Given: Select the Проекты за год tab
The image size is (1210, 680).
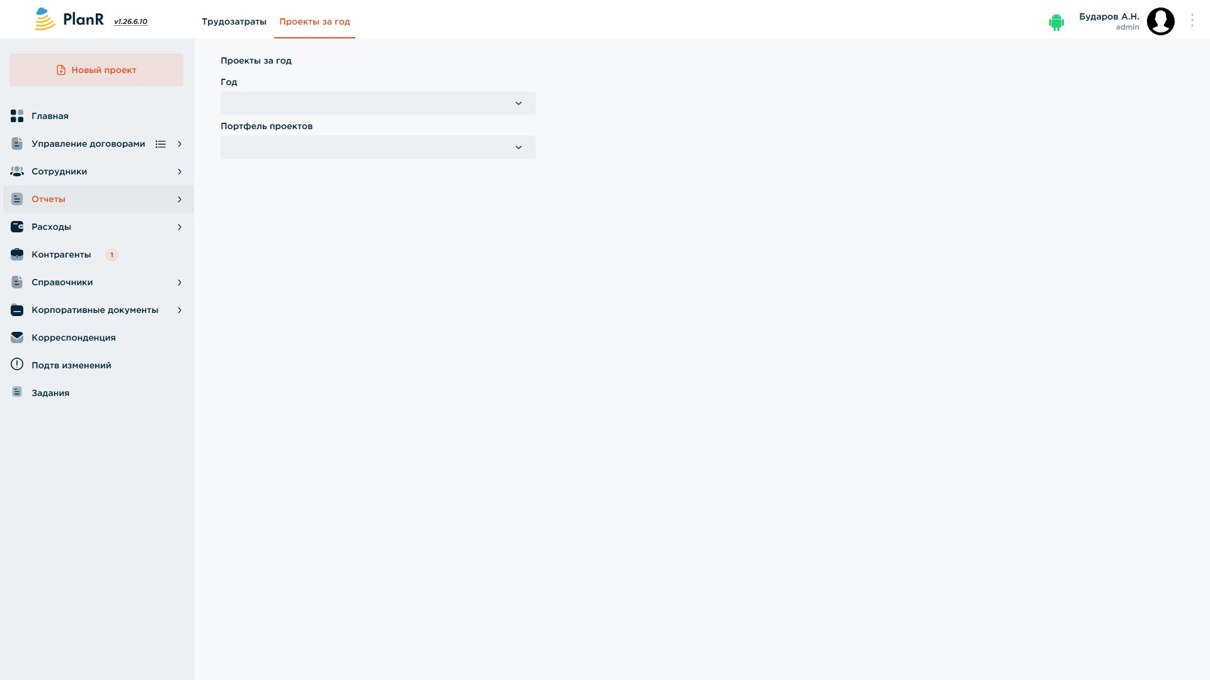Looking at the screenshot, I should click(314, 21).
